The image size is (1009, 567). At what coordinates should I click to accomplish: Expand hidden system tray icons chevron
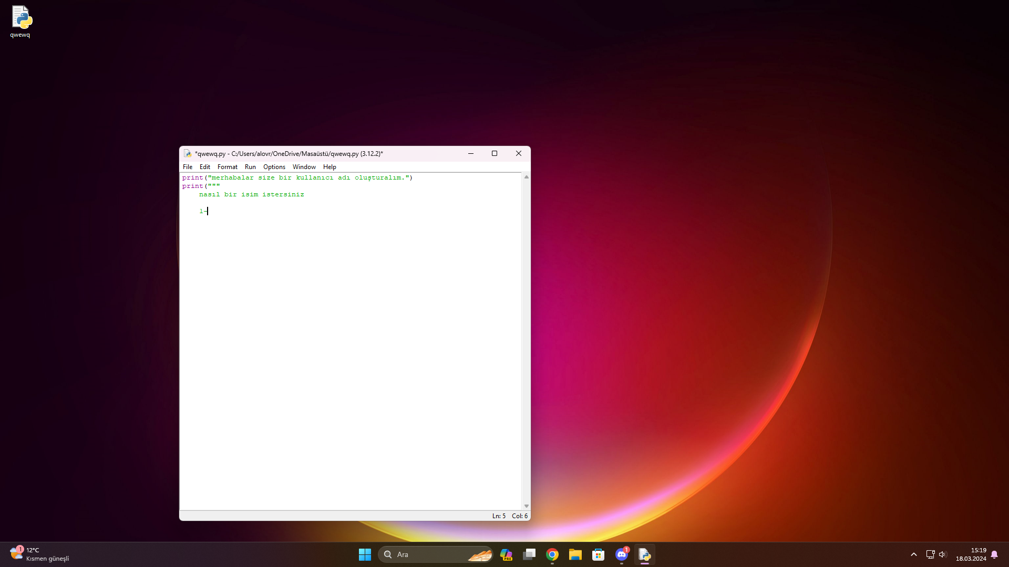point(914,554)
